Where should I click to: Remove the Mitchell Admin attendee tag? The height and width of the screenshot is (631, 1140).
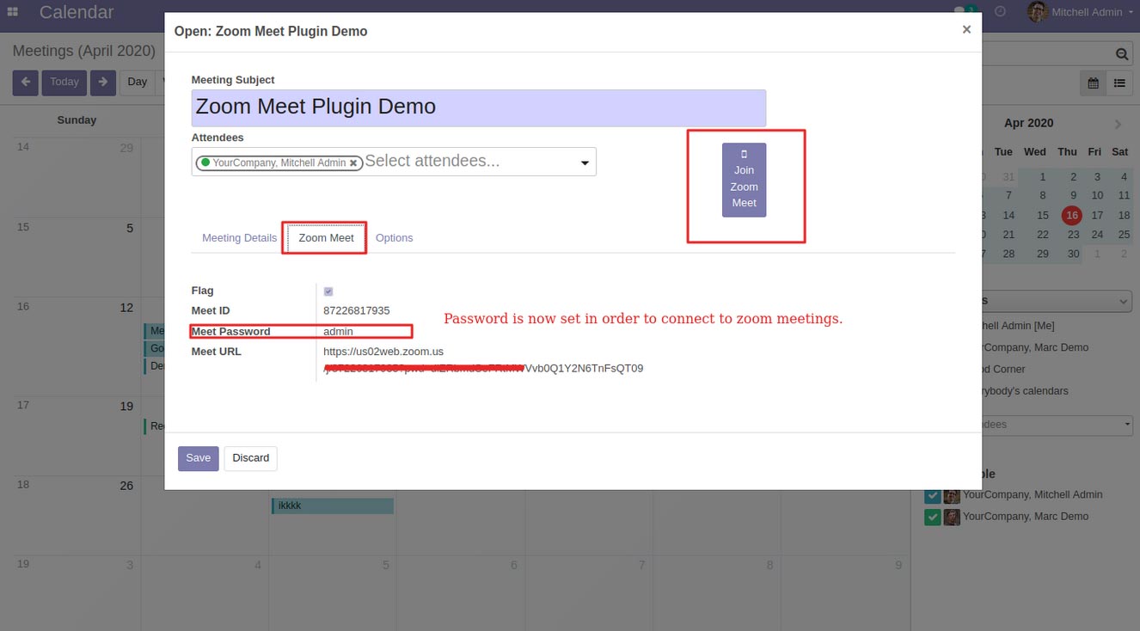tap(353, 163)
